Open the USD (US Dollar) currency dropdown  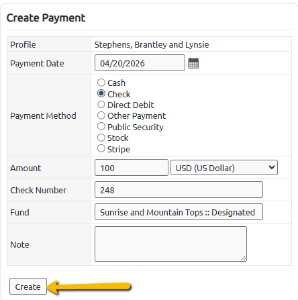[x=224, y=168]
